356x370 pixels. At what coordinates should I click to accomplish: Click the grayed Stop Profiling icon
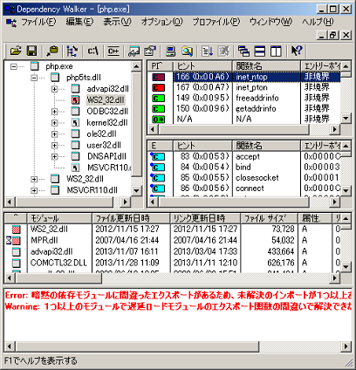[x=223, y=51]
